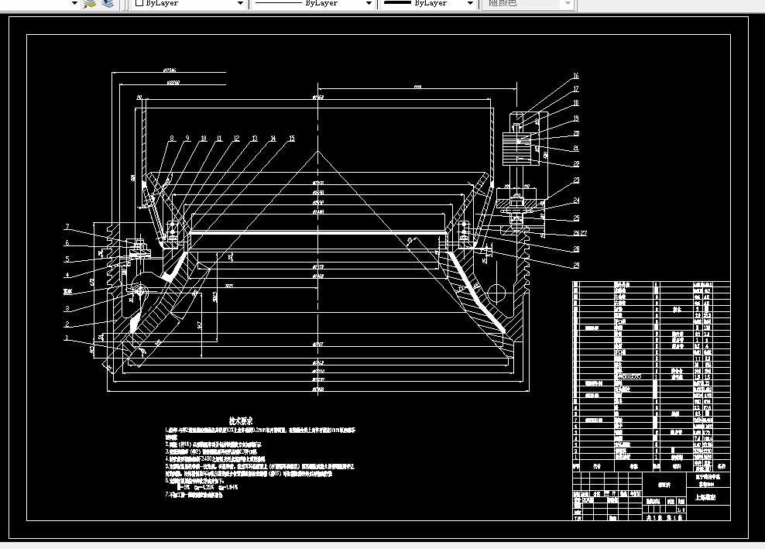Click the Make Object's Layer Current icon
Viewport: 765px width, 549px height.
[90, 4]
